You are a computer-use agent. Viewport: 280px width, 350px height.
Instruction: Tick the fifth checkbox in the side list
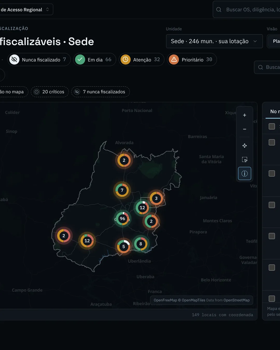272,236
